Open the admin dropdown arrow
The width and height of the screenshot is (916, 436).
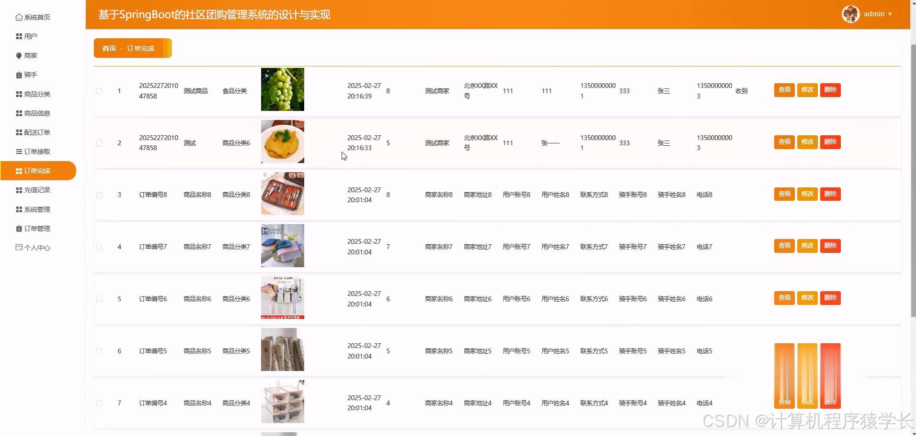pos(890,14)
